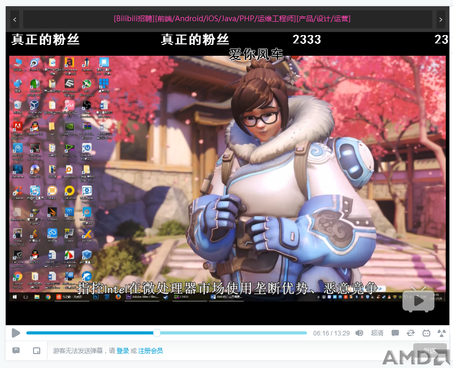The height and width of the screenshot is (368, 453).
Task: Move the round progress bar handle
Action: (156, 333)
